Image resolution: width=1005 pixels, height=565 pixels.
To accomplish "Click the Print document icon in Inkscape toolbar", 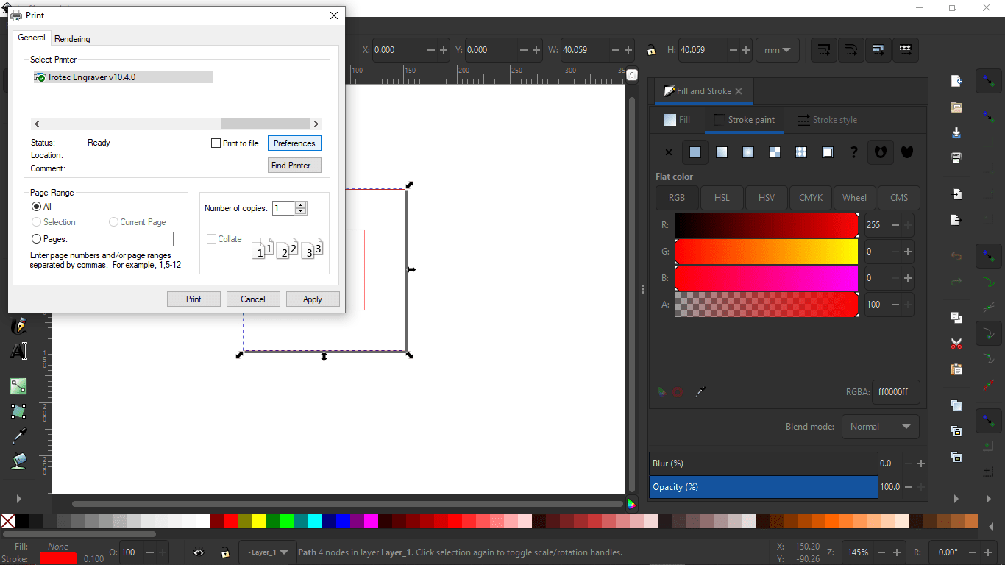I will [x=956, y=158].
